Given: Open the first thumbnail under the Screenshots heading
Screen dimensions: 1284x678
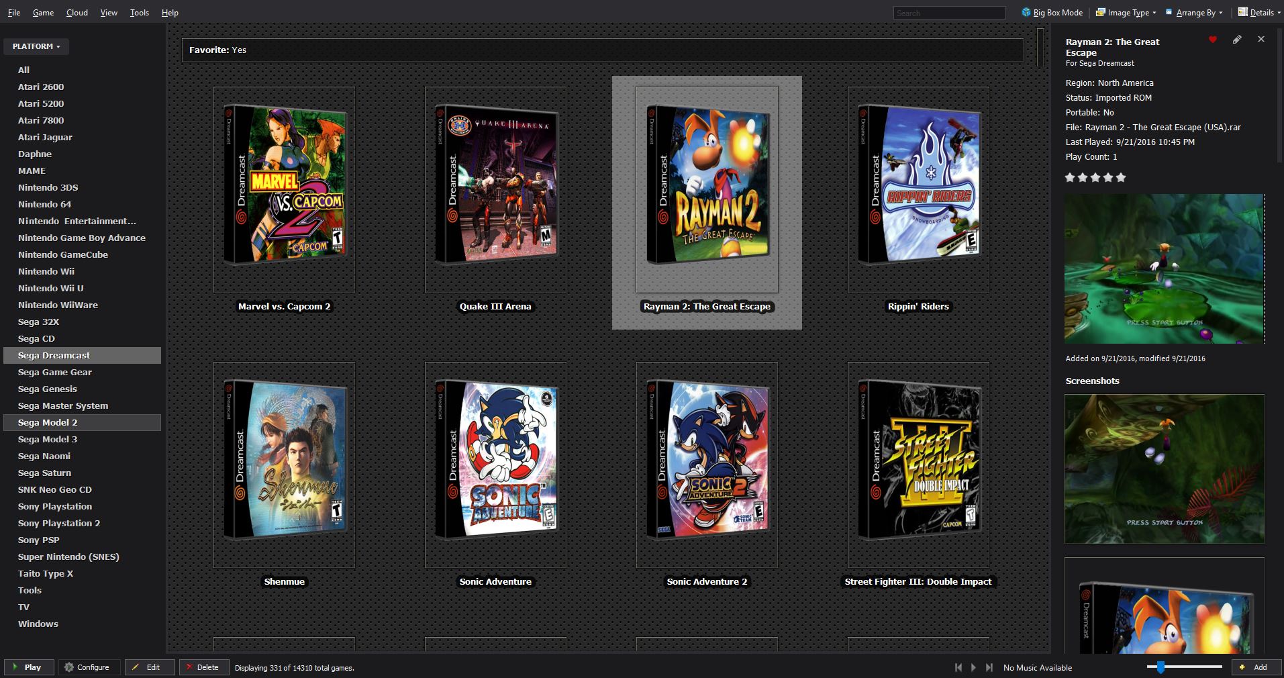Looking at the screenshot, I should 1165,469.
